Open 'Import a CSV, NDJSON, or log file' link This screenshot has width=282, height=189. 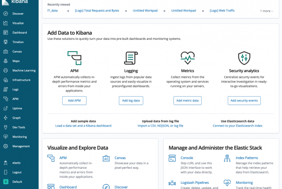click(160, 126)
